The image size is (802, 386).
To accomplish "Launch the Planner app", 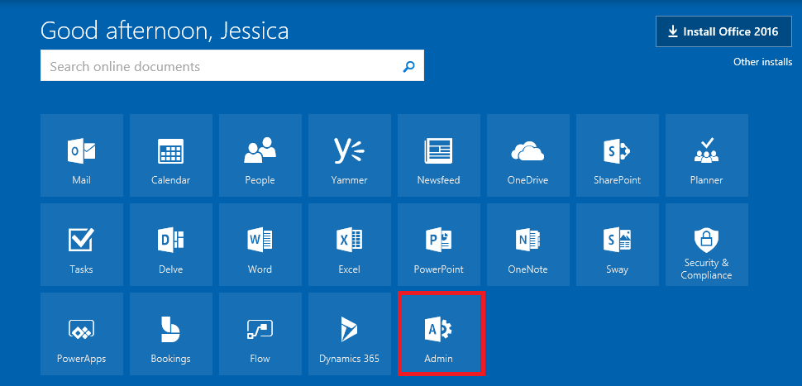I will (706, 155).
